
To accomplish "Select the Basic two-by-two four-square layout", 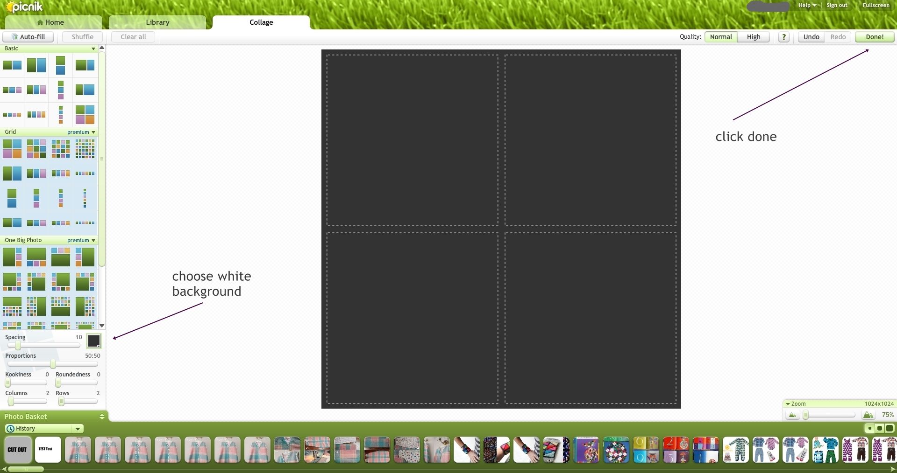I will (x=85, y=114).
